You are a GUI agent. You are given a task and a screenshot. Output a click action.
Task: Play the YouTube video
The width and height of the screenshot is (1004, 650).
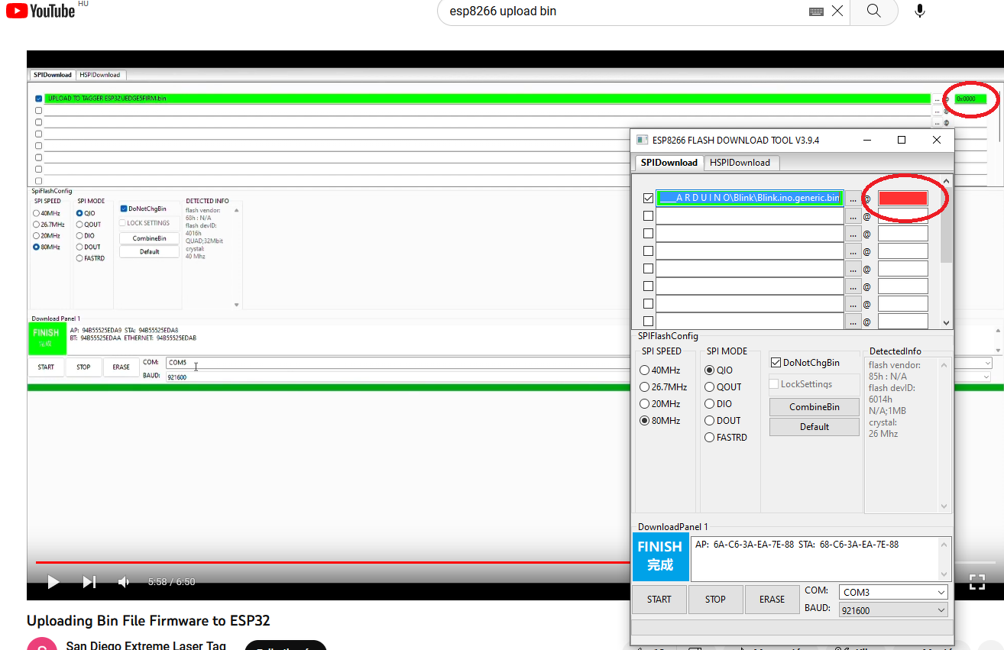[53, 582]
